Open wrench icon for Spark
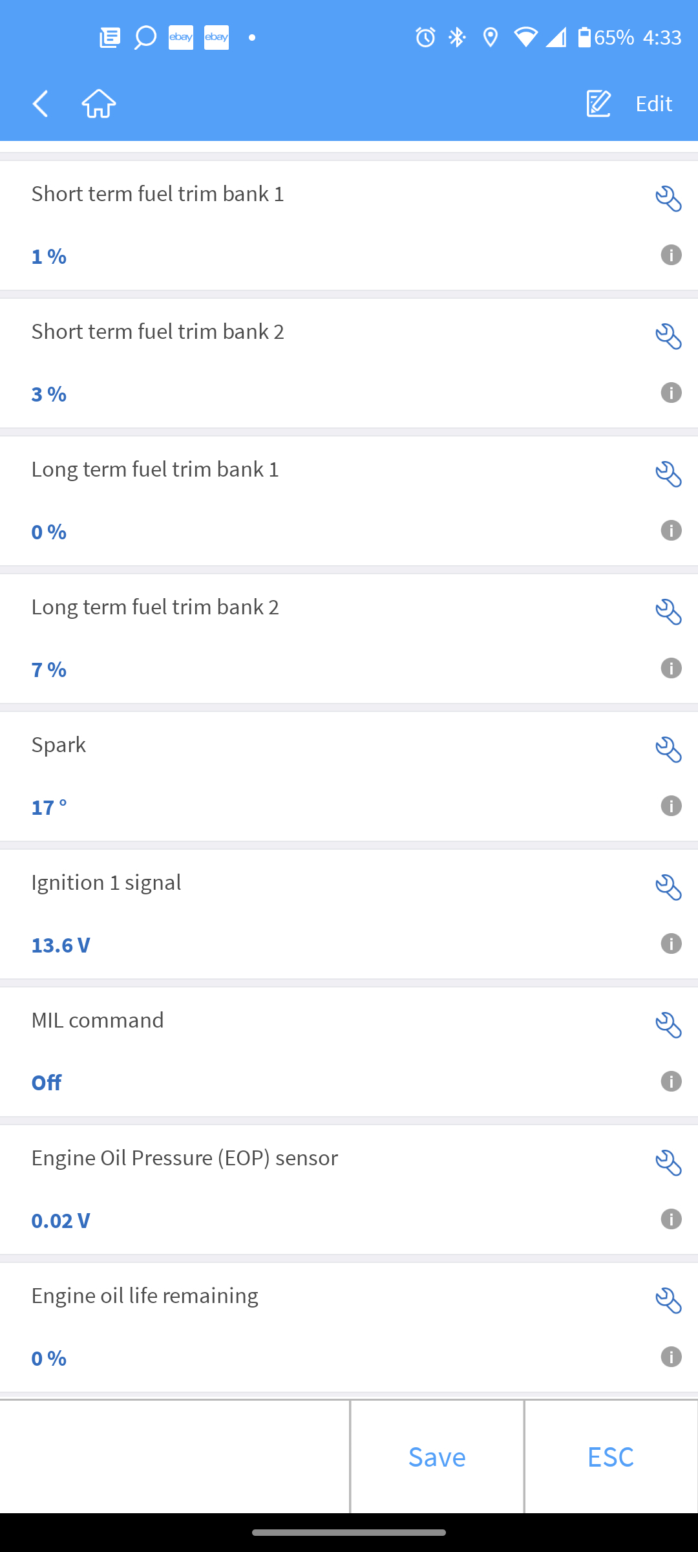698x1552 pixels. click(x=668, y=749)
